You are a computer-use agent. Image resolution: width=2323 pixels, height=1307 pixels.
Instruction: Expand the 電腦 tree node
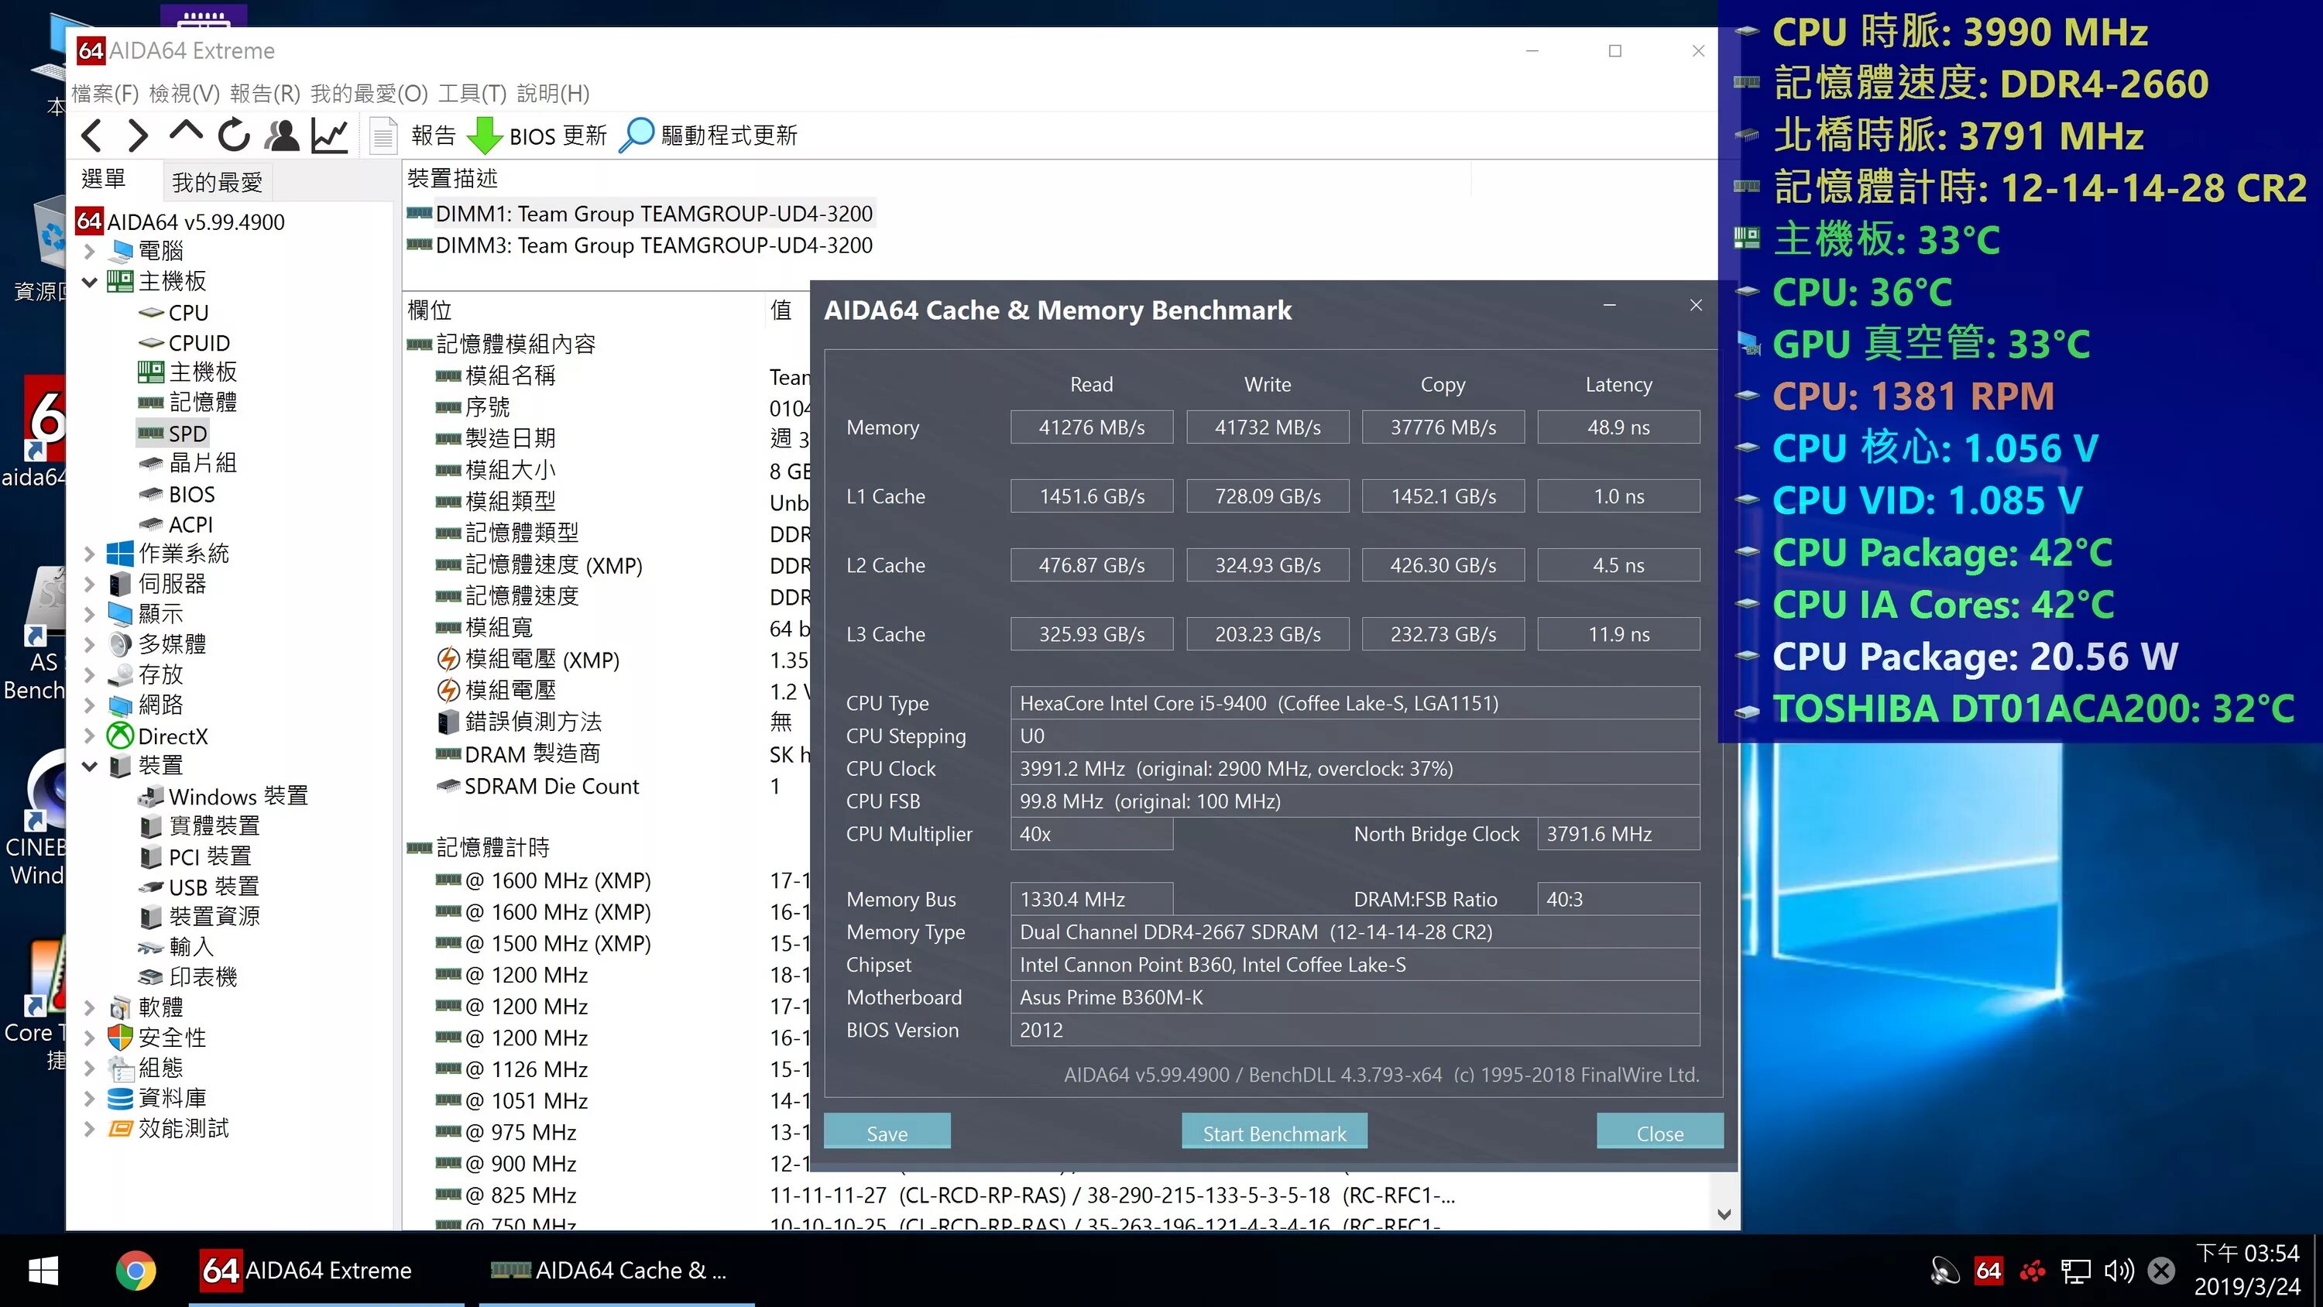click(x=89, y=251)
